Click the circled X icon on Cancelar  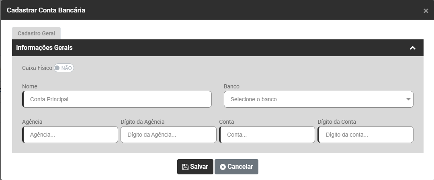(x=223, y=167)
